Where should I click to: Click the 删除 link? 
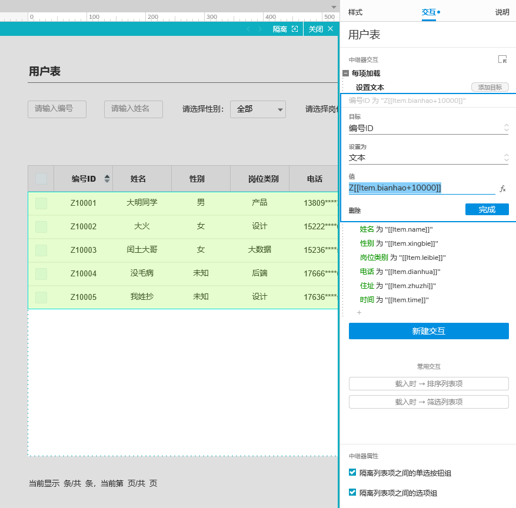pyautogui.click(x=355, y=210)
